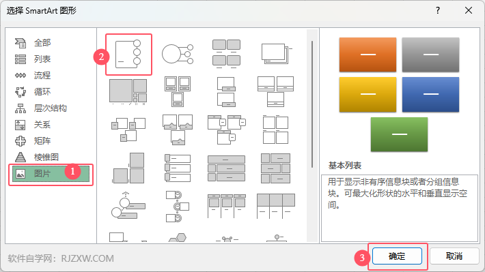The image size is (485, 272).
Task: Click the green block in the preview
Action: pyautogui.click(x=400, y=134)
